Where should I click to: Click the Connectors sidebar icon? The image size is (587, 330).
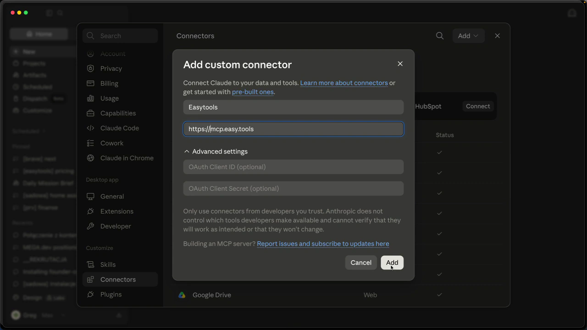pyautogui.click(x=91, y=280)
